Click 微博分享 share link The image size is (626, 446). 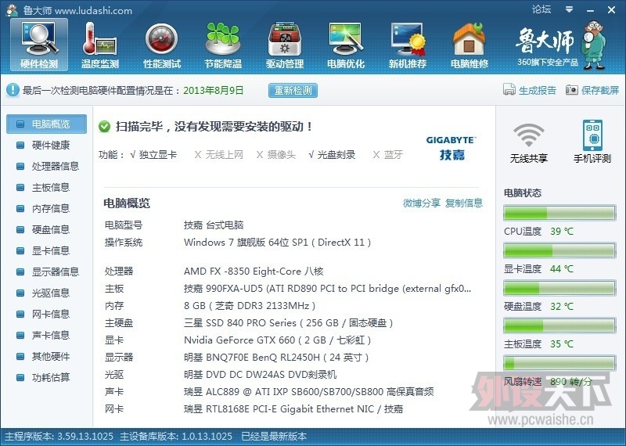pyautogui.click(x=422, y=203)
